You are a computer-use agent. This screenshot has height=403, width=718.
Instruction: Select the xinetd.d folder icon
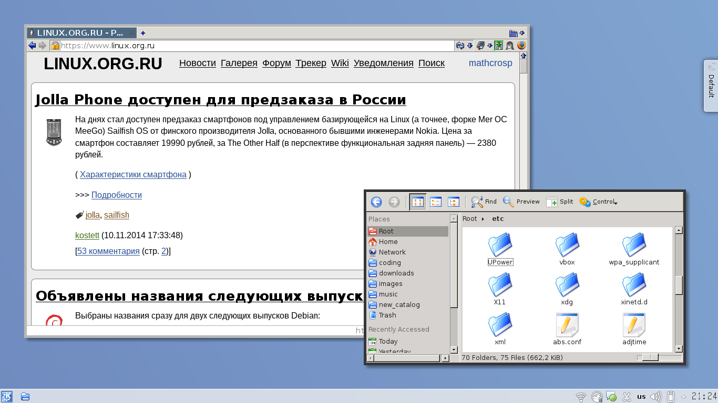click(634, 284)
